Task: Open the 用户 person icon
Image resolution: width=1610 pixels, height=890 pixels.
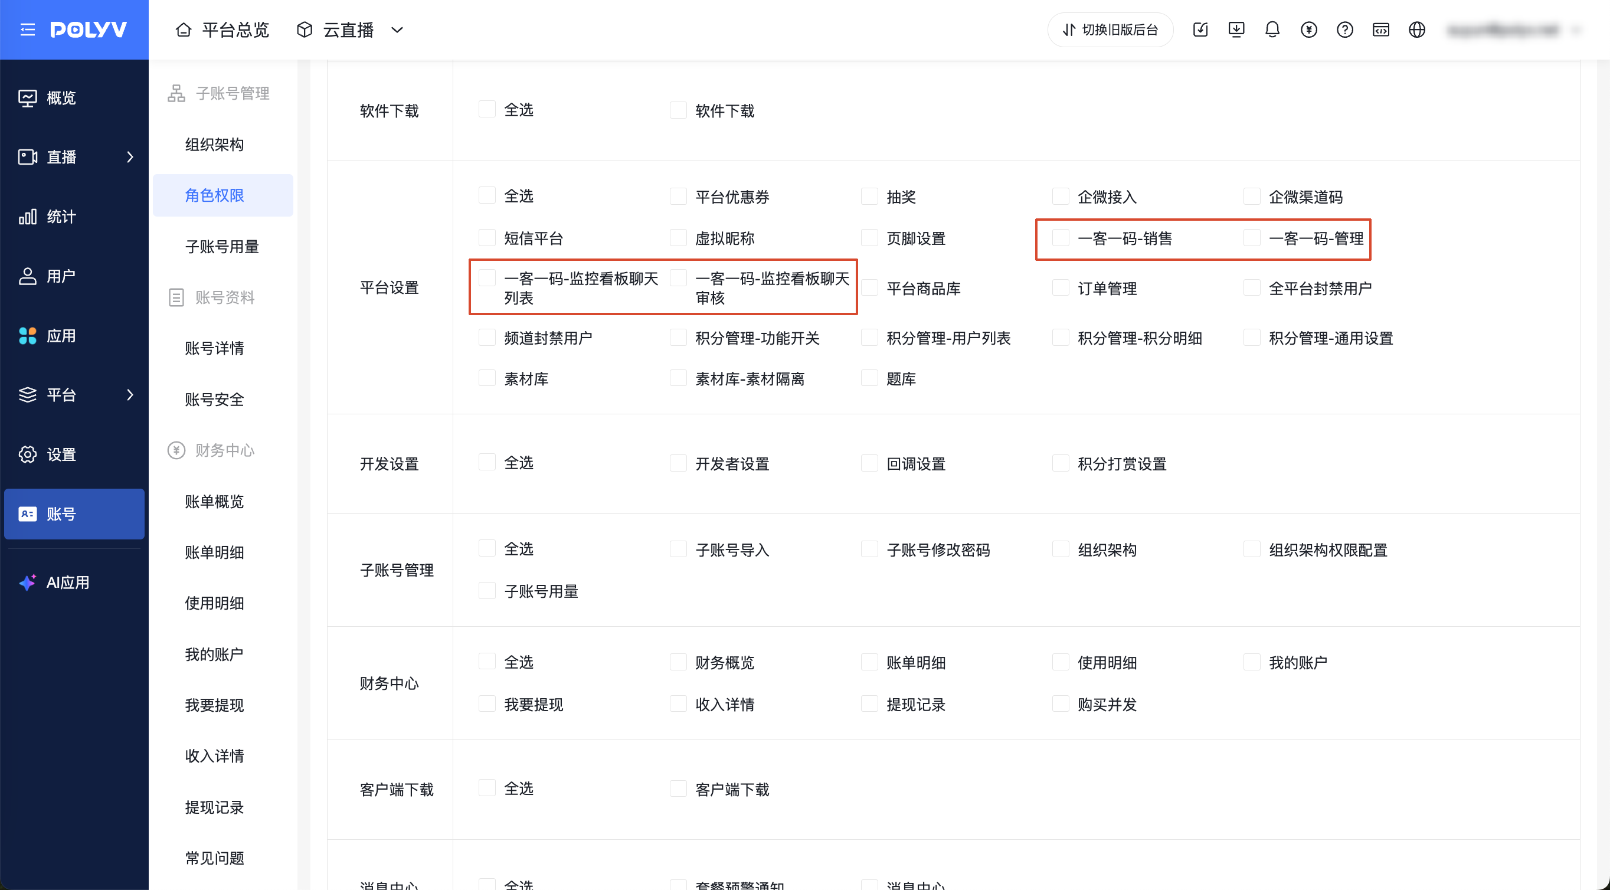Action: coord(28,276)
